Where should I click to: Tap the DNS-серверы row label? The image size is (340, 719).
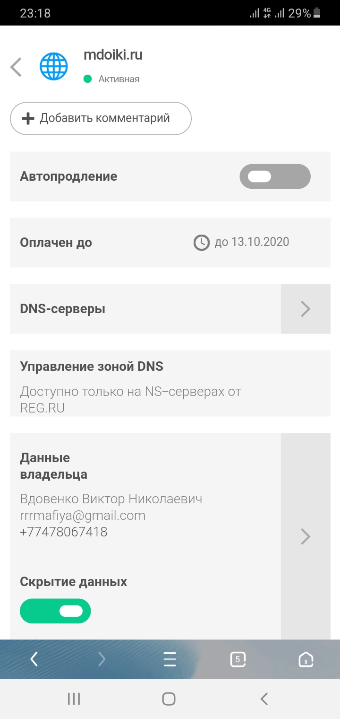pos(63,309)
